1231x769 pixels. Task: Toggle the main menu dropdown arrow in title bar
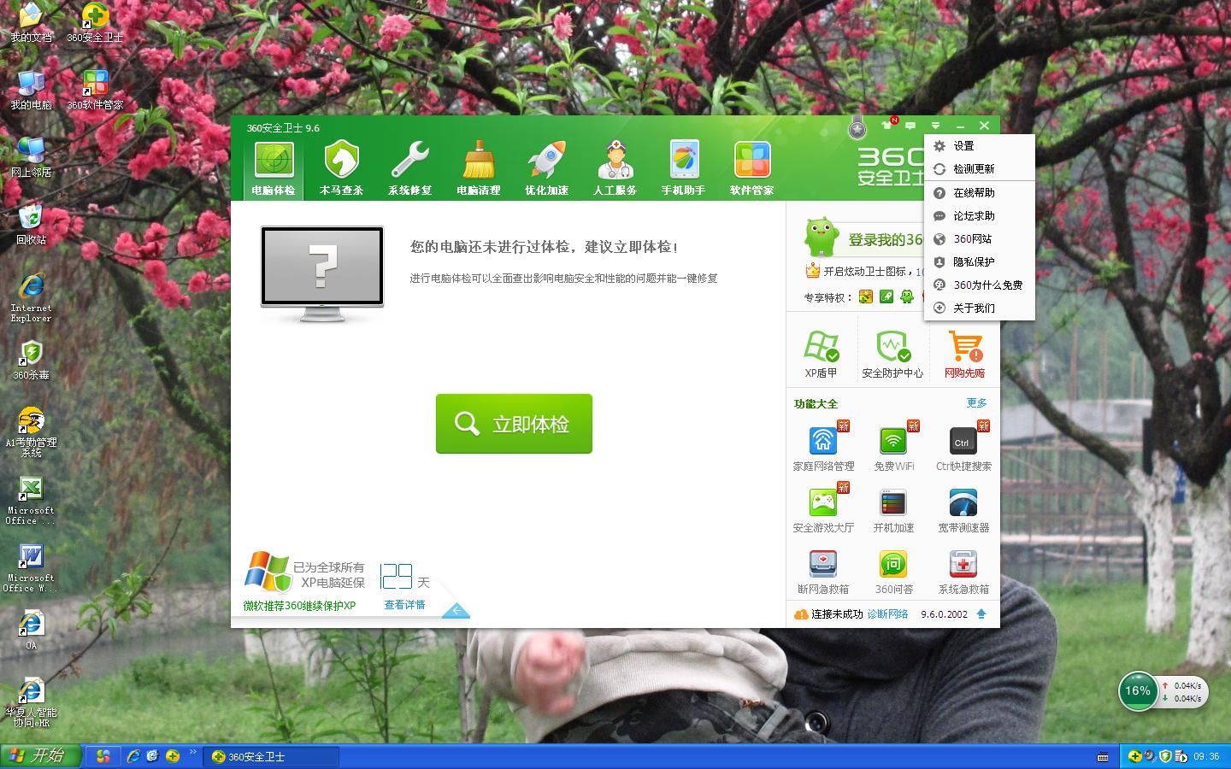click(x=935, y=126)
